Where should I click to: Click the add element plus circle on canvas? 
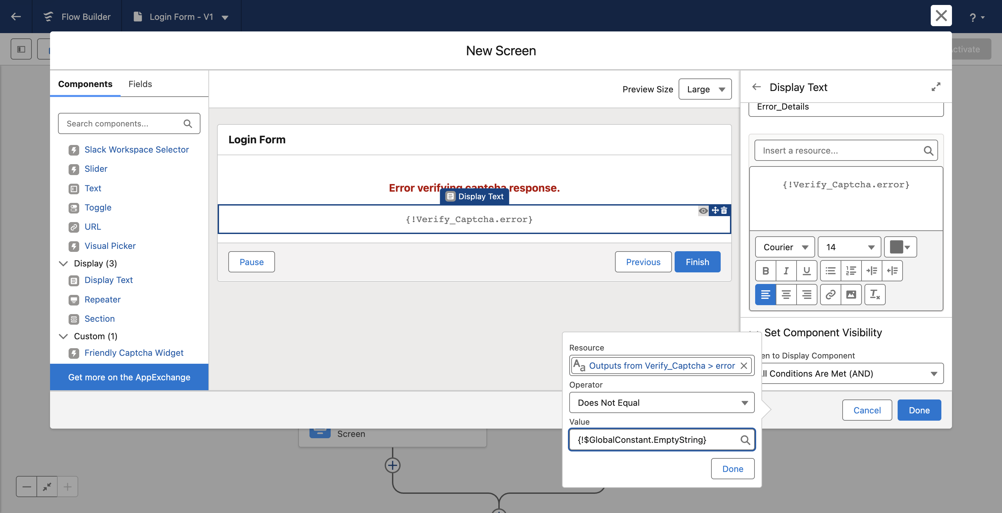[392, 465]
